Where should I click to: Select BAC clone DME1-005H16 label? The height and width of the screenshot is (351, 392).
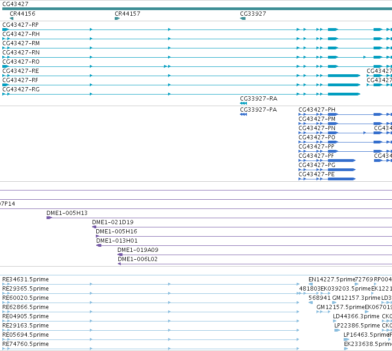pos(117,232)
